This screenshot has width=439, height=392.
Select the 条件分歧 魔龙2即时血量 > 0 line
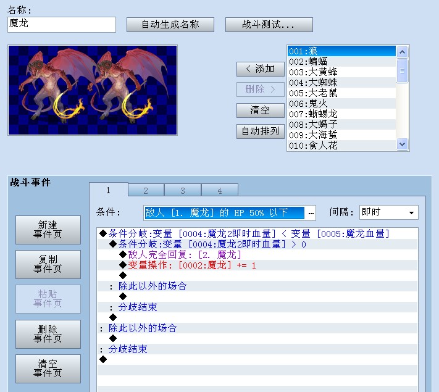pyautogui.click(x=257, y=244)
